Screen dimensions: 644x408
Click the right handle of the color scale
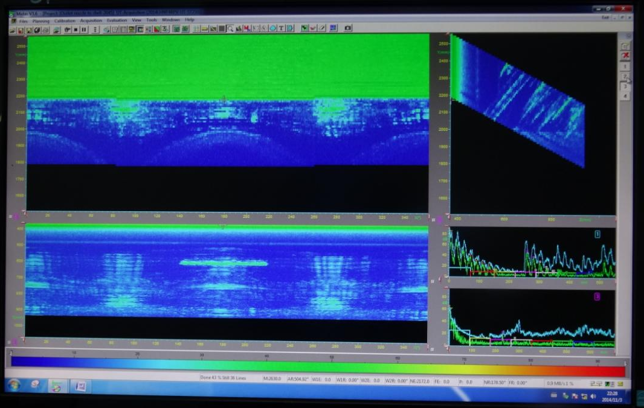(x=625, y=364)
